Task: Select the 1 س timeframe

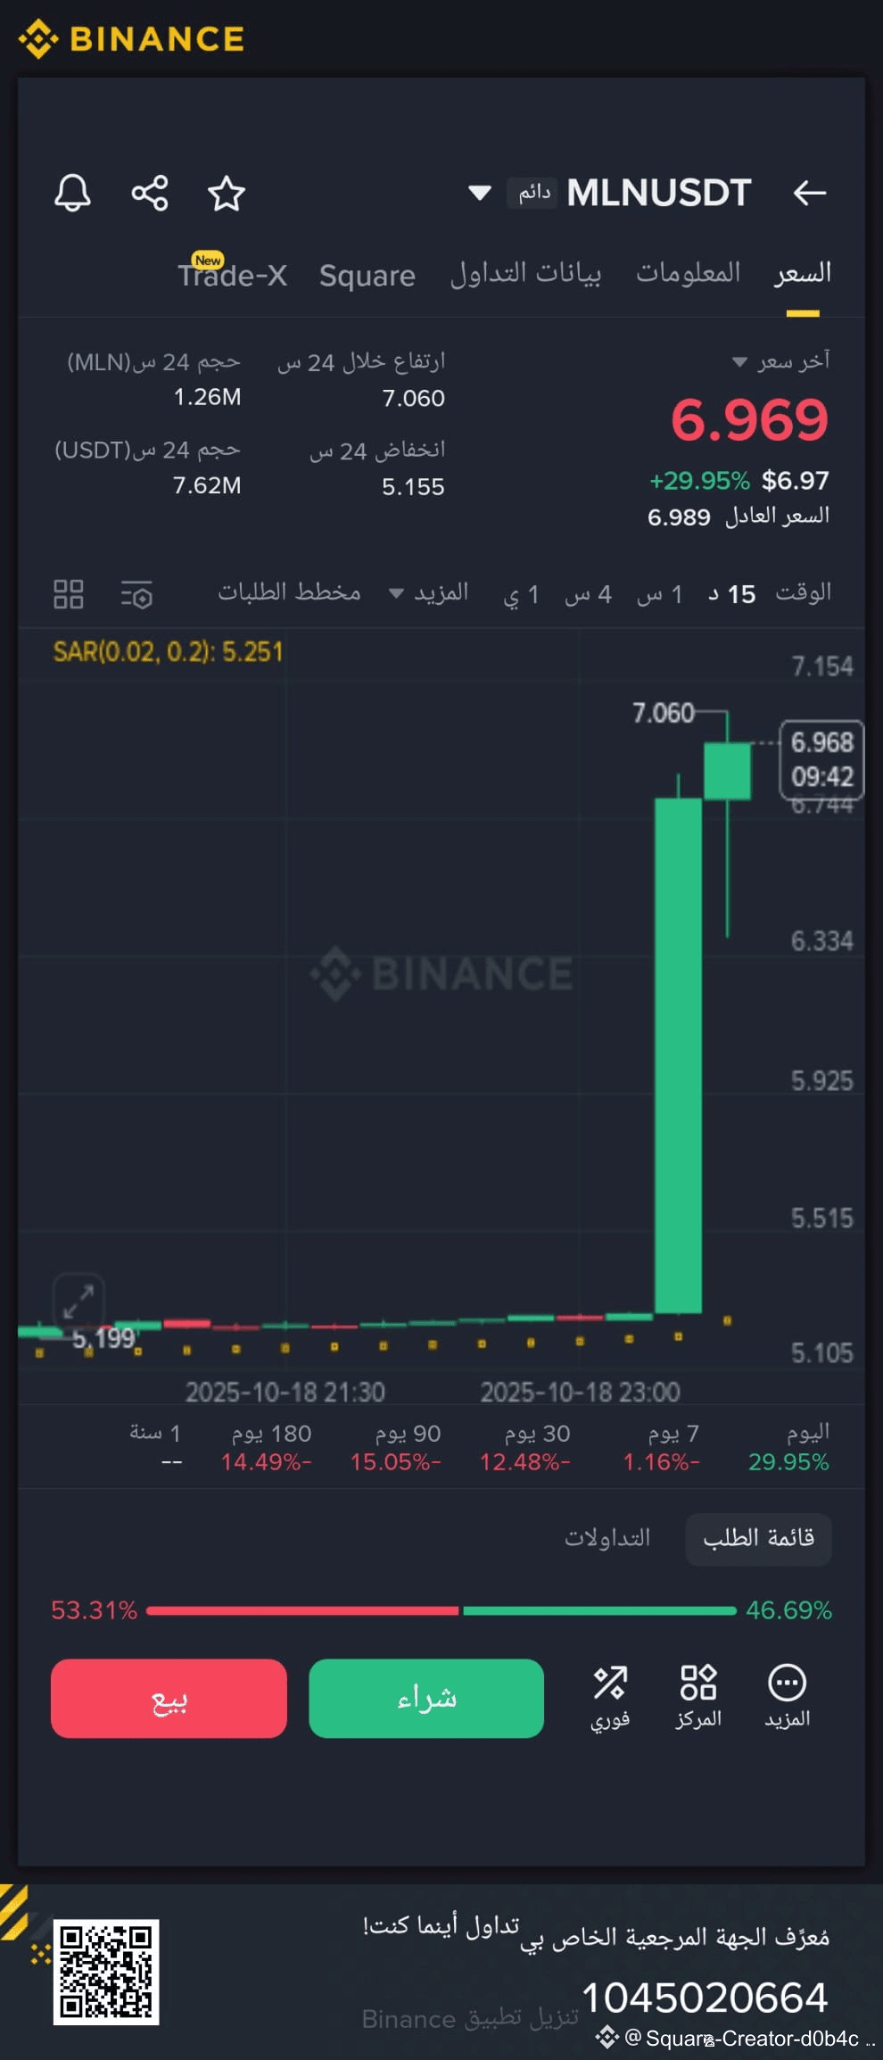Action: point(660,594)
